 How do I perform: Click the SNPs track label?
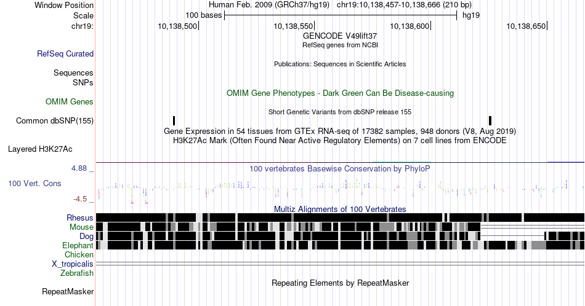83,82
